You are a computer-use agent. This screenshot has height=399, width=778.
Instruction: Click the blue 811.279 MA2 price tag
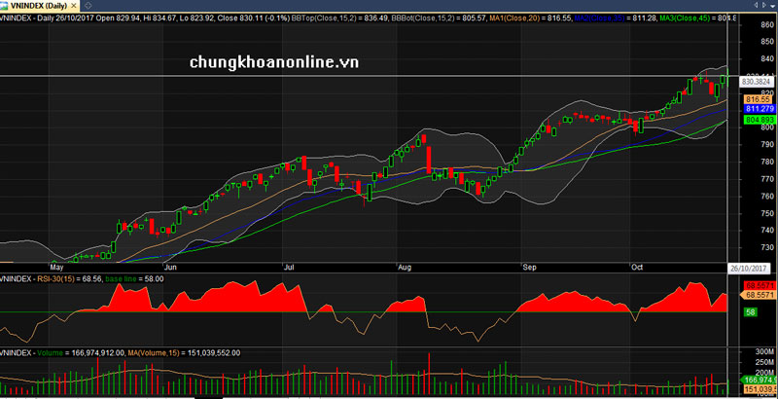(x=758, y=109)
